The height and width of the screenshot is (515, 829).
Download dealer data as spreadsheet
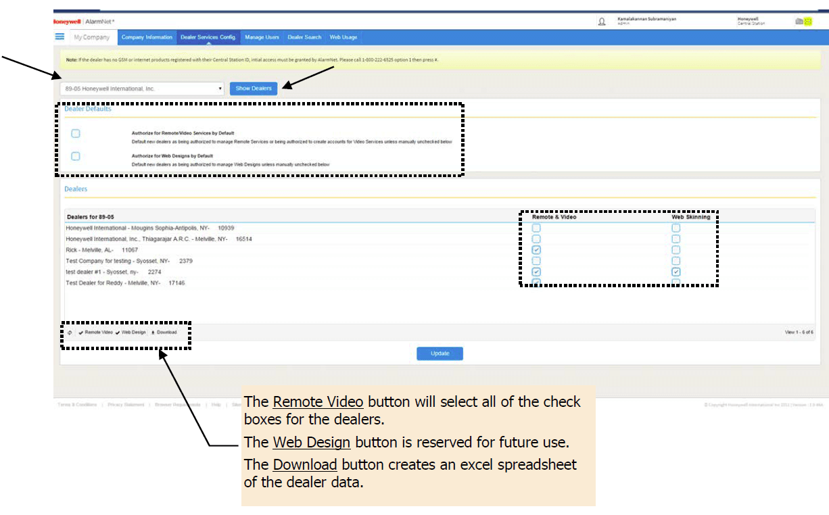[163, 333]
